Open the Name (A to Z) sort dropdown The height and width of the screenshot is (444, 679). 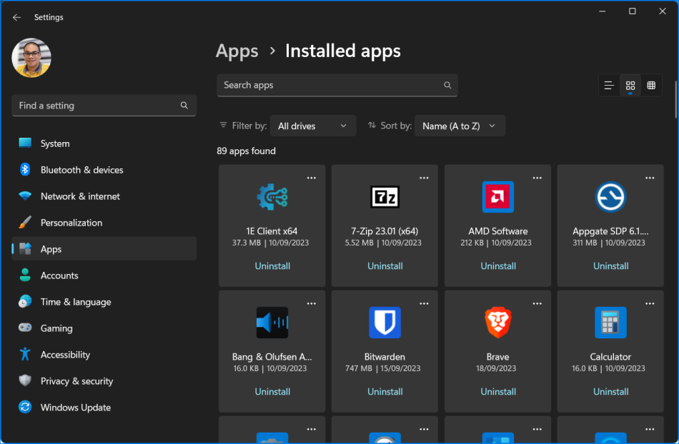(x=460, y=126)
